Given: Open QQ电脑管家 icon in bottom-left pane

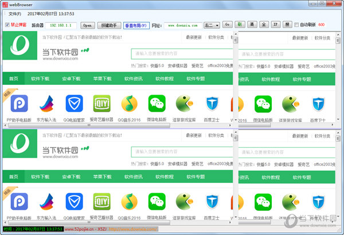Looking at the screenshot, I should 74,201.
